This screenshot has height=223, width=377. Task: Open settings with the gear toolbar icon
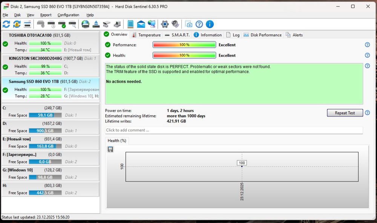click(165, 24)
